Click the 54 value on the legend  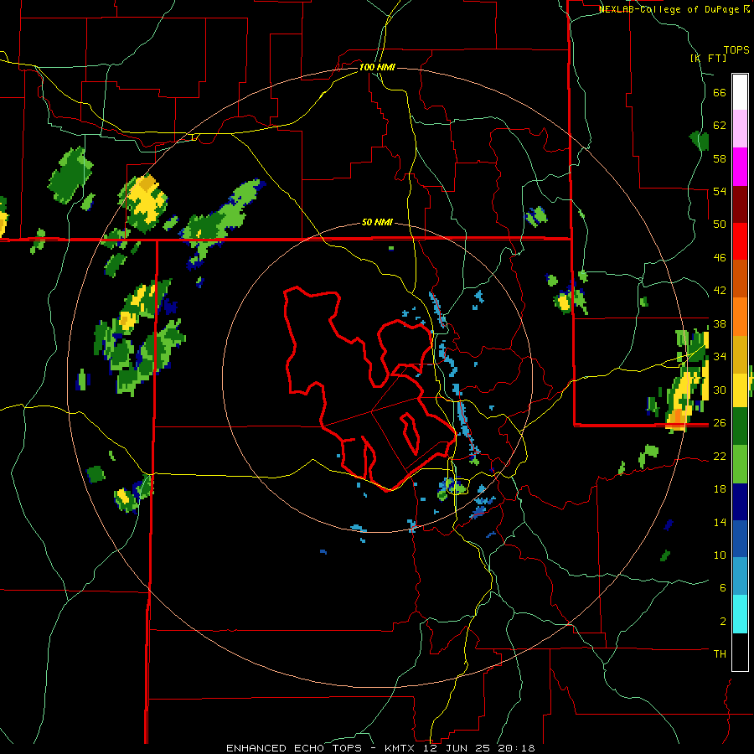(720, 191)
